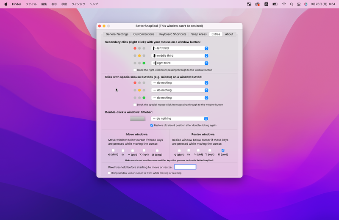Switch to the About tab
Viewport: 339px width, 220px height.
[229, 34]
